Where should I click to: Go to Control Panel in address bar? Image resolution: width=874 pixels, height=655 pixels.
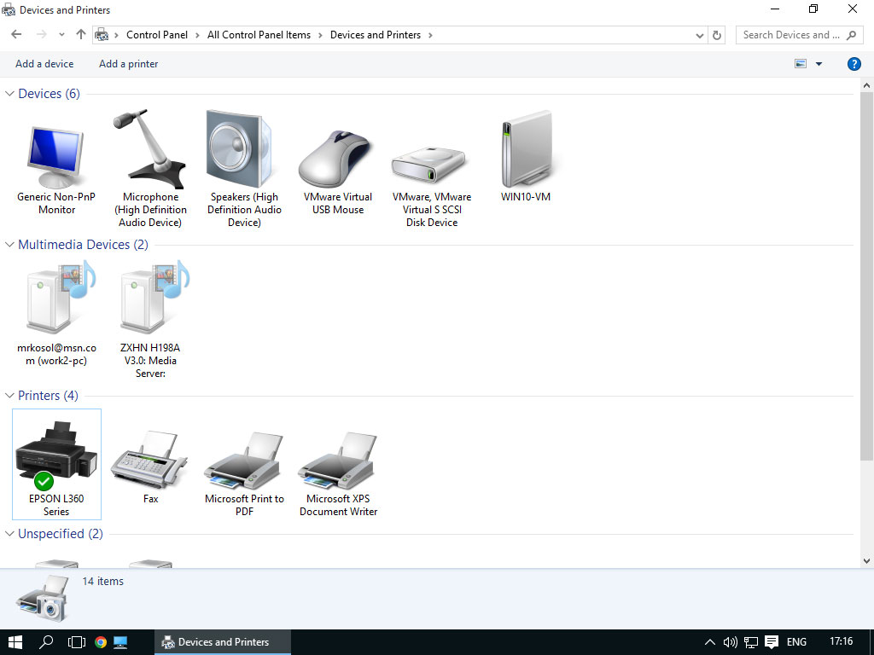[x=156, y=35]
